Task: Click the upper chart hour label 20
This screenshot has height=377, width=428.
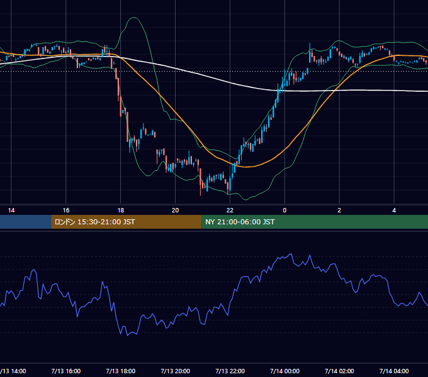Action: click(x=175, y=210)
